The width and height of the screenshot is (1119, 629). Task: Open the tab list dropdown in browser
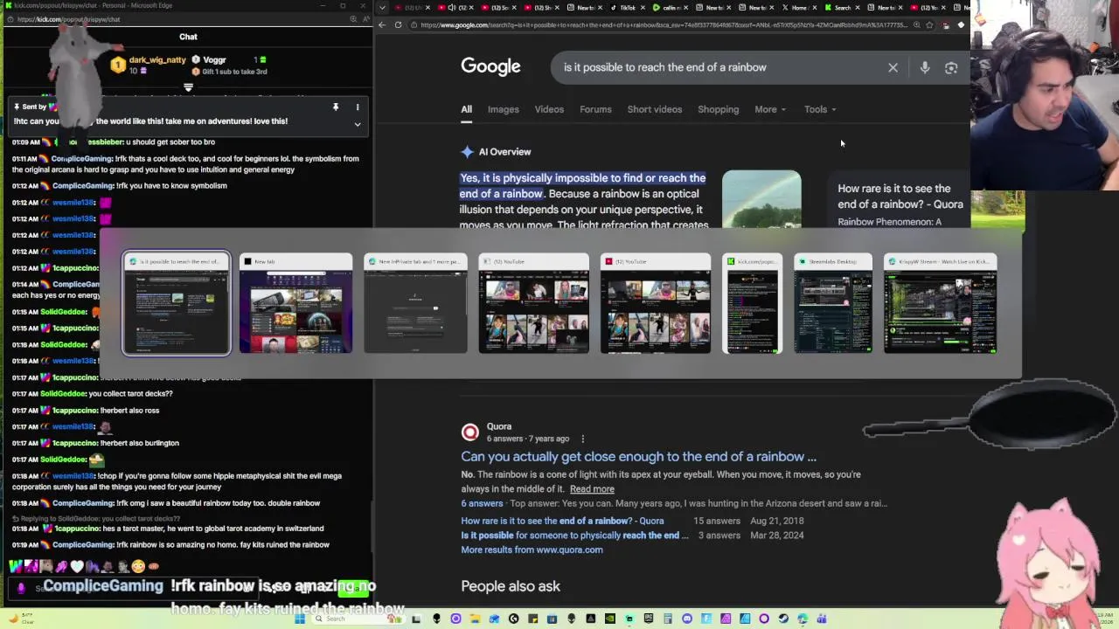click(382, 8)
